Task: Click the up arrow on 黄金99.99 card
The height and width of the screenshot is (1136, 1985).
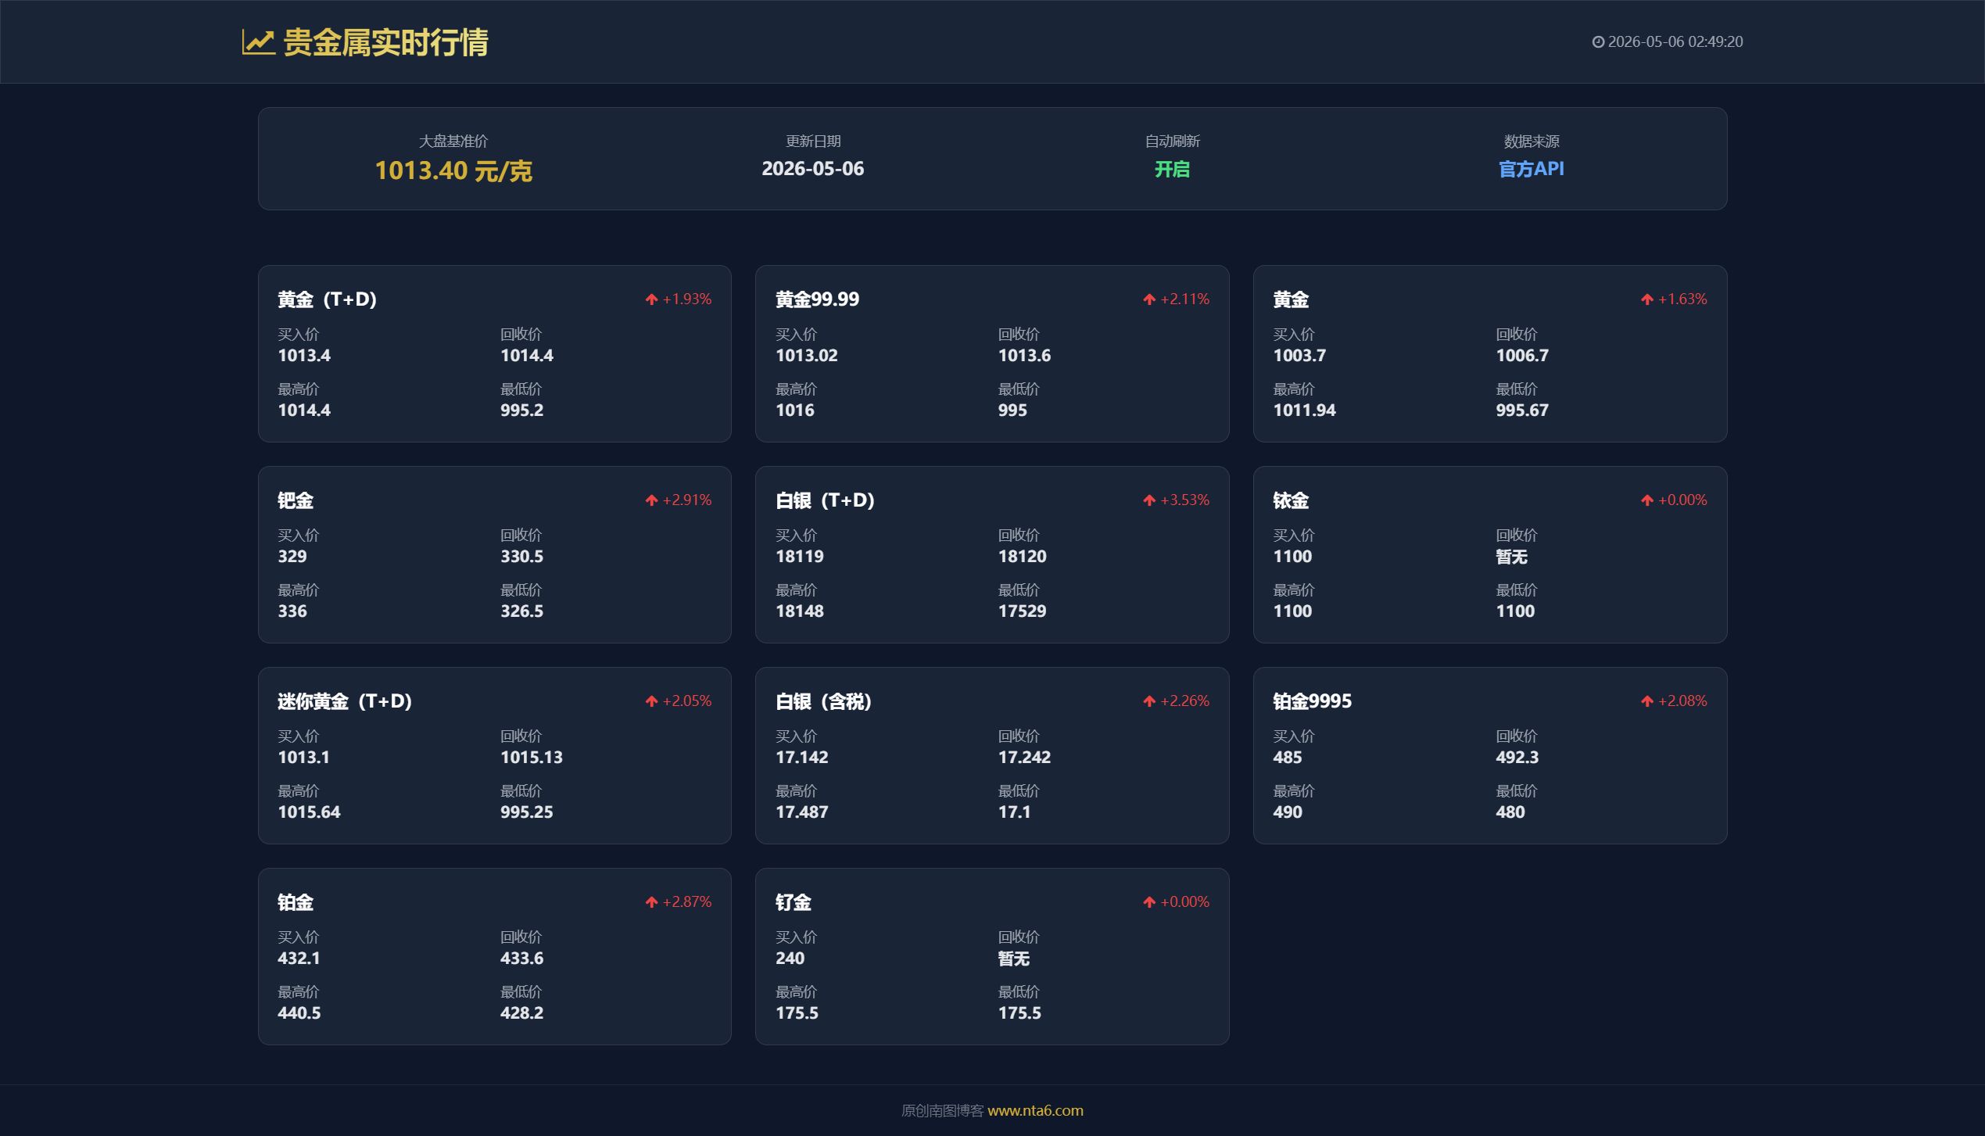Action: [x=1149, y=299]
